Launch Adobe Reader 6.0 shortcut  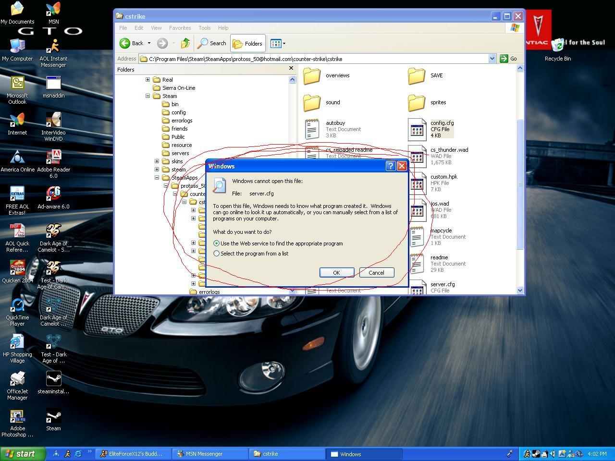click(x=53, y=164)
